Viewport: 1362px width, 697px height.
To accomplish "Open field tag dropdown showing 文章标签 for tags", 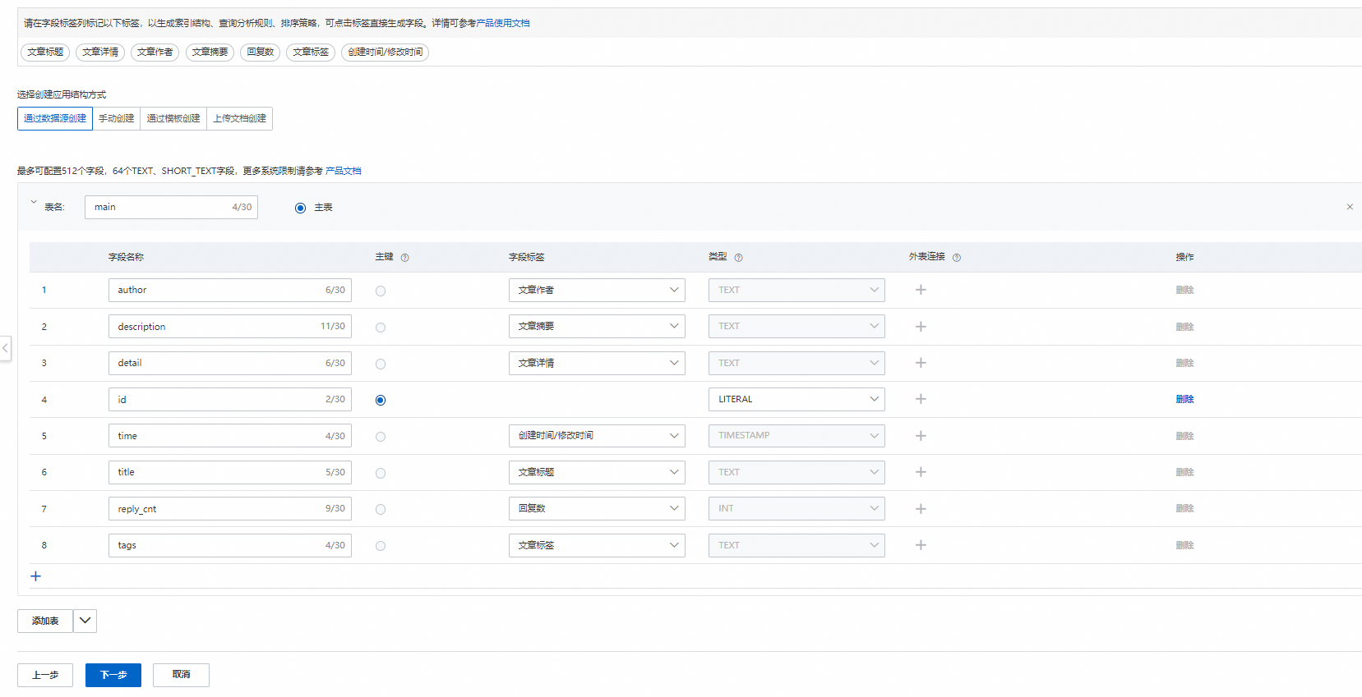I will point(597,545).
